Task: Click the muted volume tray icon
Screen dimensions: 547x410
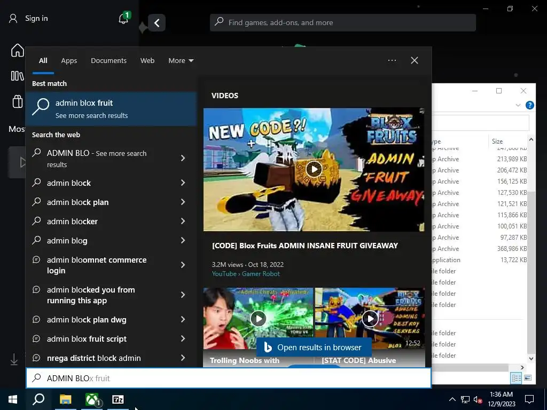Action: pyautogui.click(x=478, y=399)
